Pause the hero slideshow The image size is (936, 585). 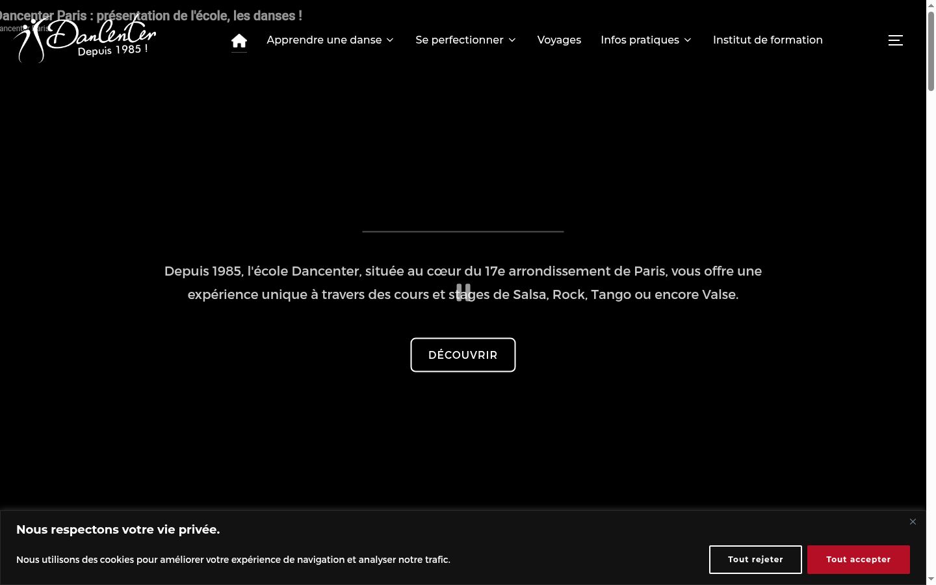[463, 292]
